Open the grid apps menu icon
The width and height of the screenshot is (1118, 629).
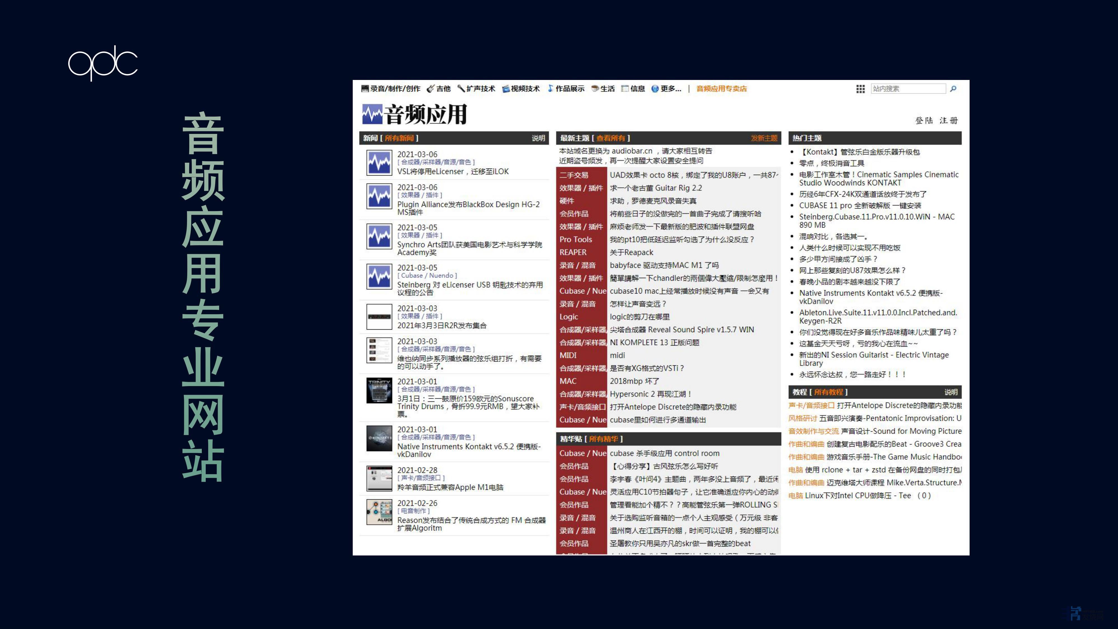[860, 89]
